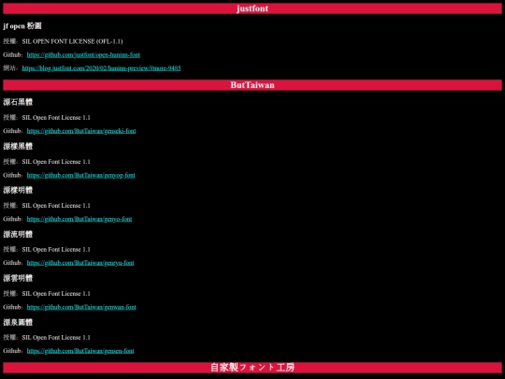Screen dimensions: 505x379
Task: Click 'SIL Open Font License 1.1' under 源雲明體
Action: [56, 293]
